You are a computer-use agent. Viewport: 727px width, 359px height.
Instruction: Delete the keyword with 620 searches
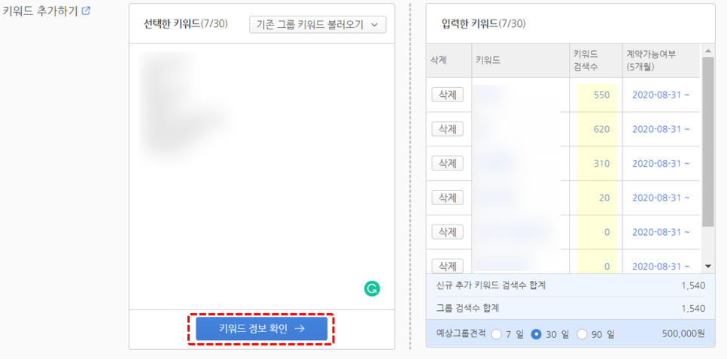click(448, 129)
